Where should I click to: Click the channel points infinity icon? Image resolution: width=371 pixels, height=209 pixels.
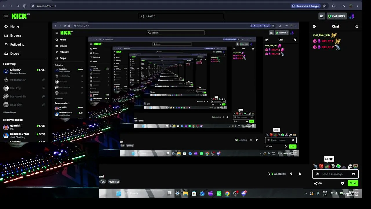coord(318,183)
